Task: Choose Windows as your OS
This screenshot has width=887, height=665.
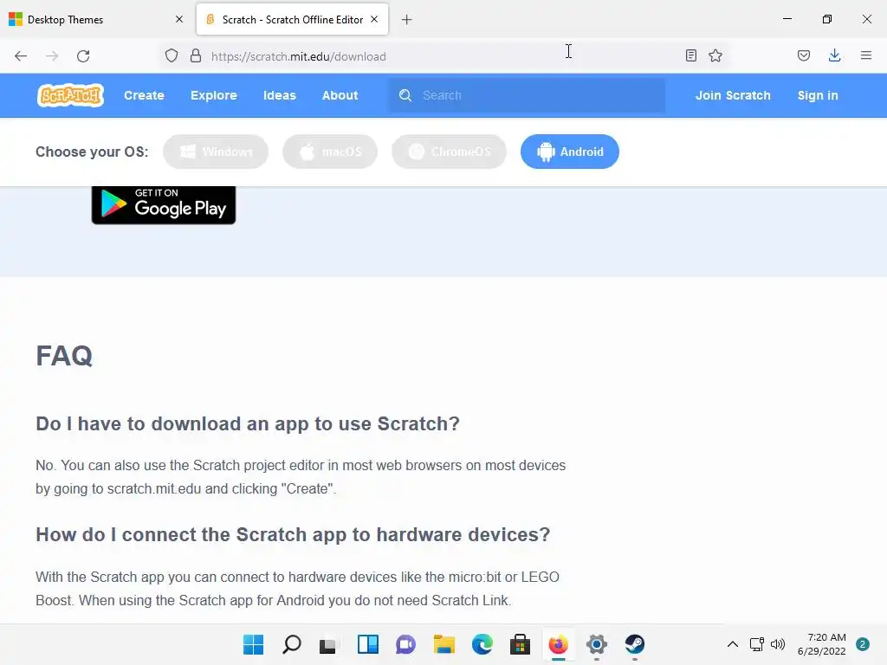Action: (x=216, y=152)
